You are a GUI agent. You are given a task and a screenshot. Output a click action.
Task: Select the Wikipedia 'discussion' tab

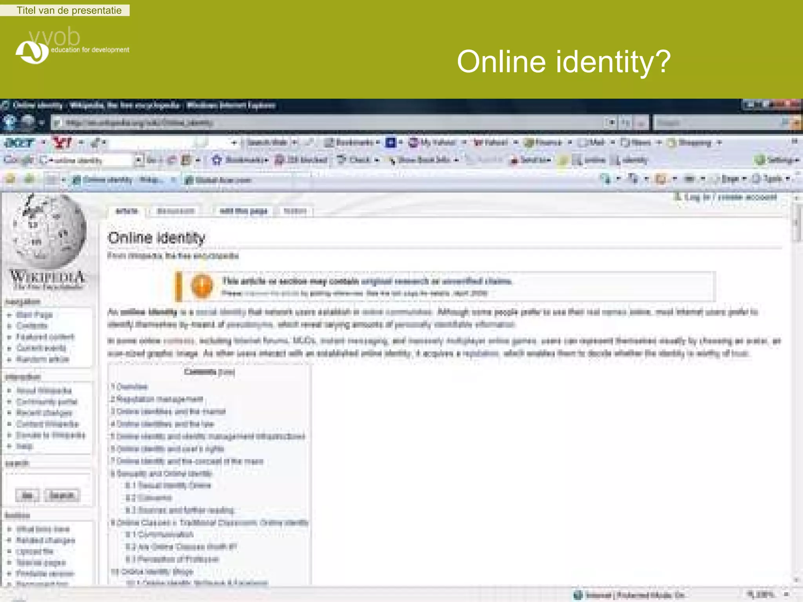(175, 211)
